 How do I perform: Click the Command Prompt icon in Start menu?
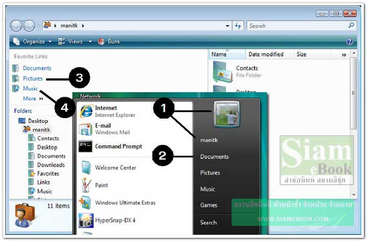[85, 146]
